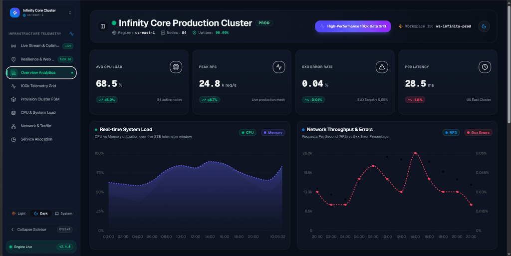511x256 pixels.
Task: Toggle the 5xx Errors series legend
Action: click(478, 133)
